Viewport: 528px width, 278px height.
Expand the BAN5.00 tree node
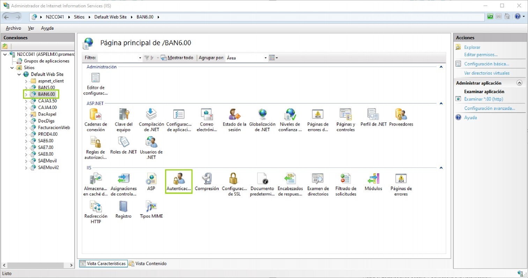(x=26, y=88)
